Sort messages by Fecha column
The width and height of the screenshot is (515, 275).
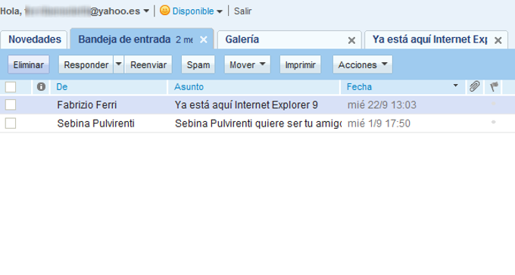[359, 86]
